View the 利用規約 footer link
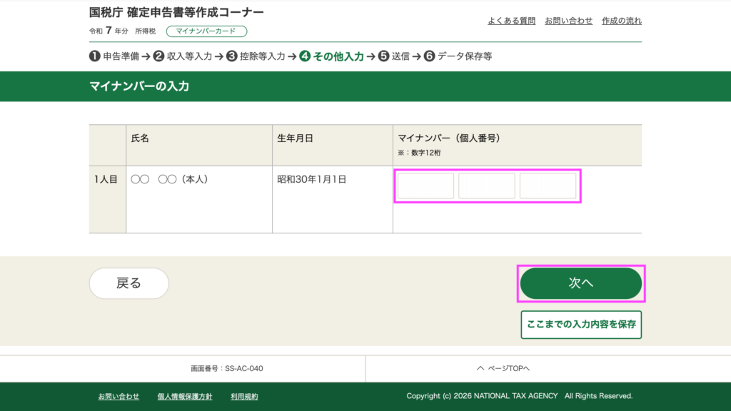Image resolution: width=731 pixels, height=411 pixels. click(x=244, y=396)
